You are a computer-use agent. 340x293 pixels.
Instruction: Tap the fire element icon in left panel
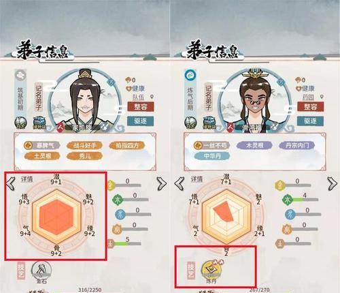(118, 229)
